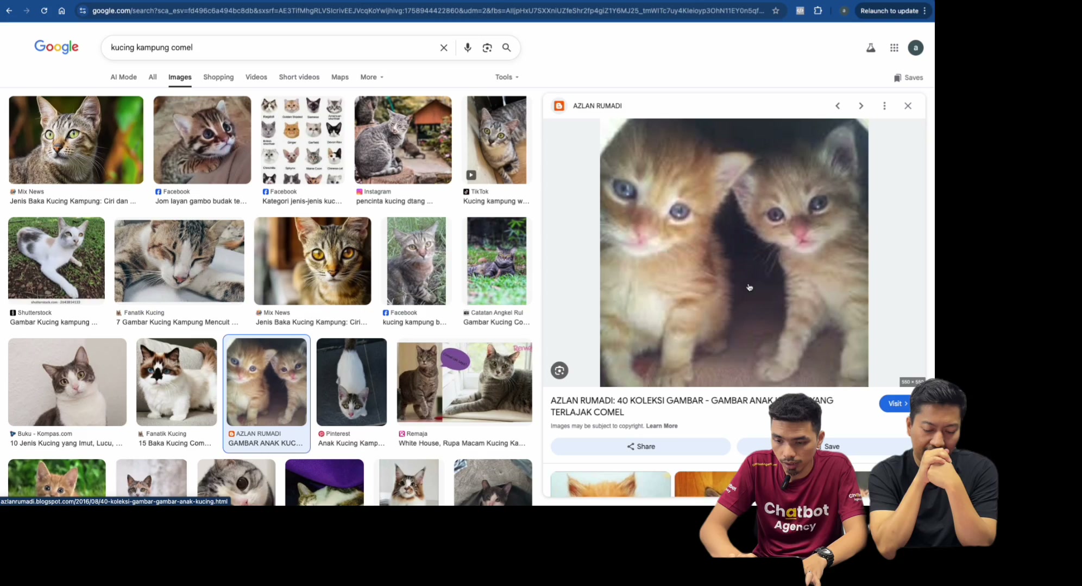The width and height of the screenshot is (1082, 586).
Task: Switch to the Short videos tab
Action: [299, 77]
